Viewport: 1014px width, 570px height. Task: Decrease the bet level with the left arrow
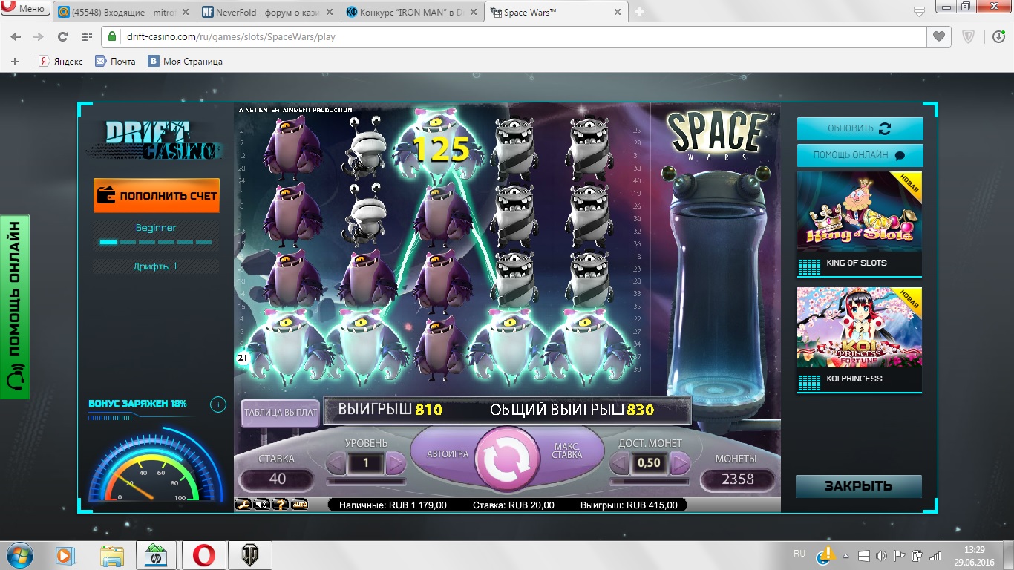(337, 464)
